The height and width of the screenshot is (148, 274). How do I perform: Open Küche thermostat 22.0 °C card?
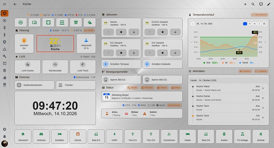pos(55,44)
